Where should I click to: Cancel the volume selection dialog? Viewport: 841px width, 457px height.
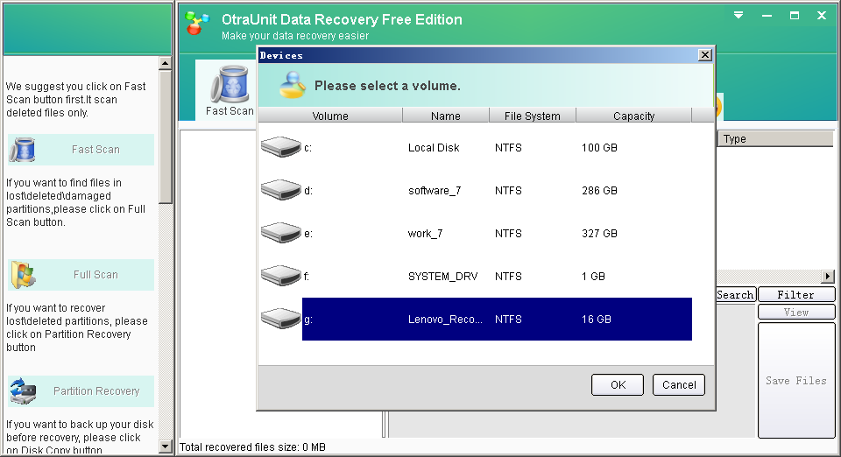[678, 384]
